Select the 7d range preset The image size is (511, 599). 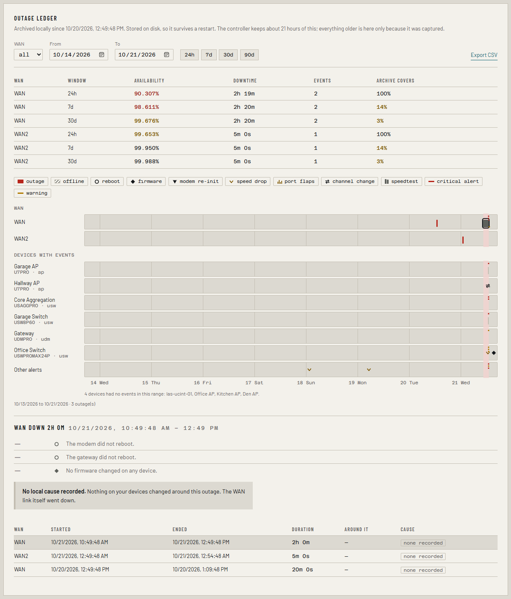pos(209,55)
